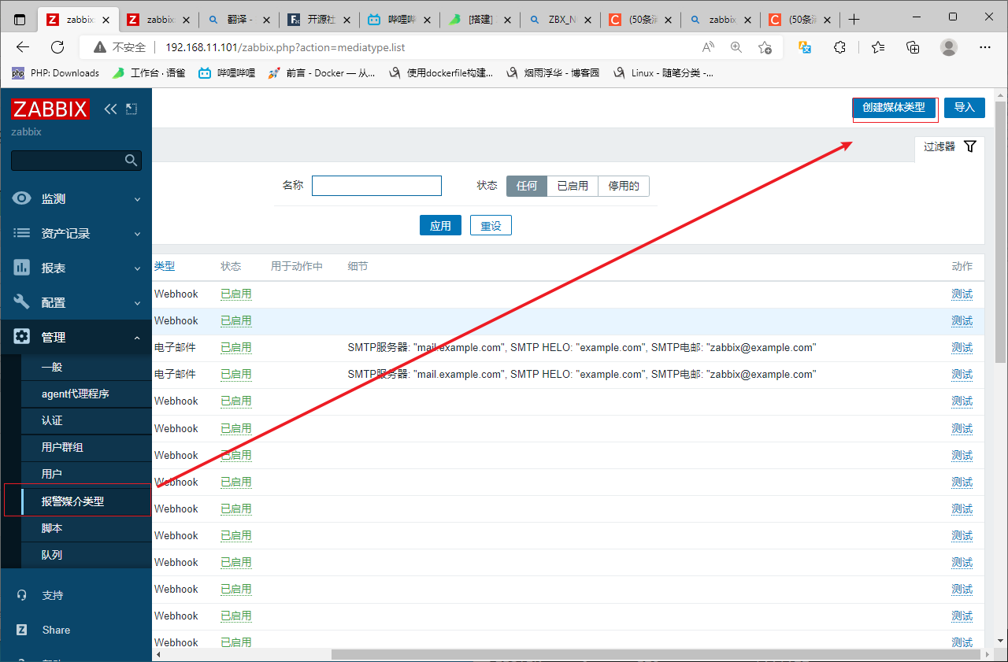This screenshot has height=662, width=1008.
Task: Click the 不安全 site security warning
Action: [119, 47]
